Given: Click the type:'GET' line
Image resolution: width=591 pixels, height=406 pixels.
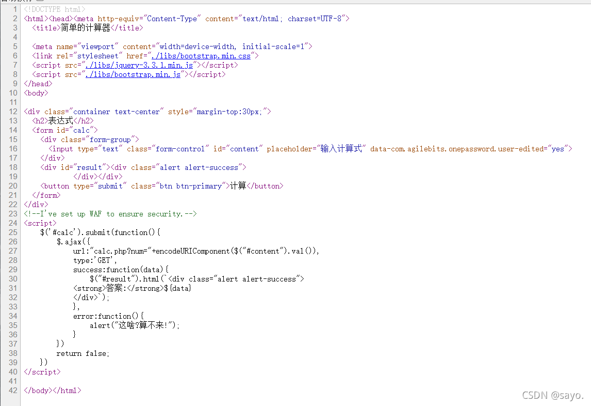Looking at the screenshot, I should [95, 260].
